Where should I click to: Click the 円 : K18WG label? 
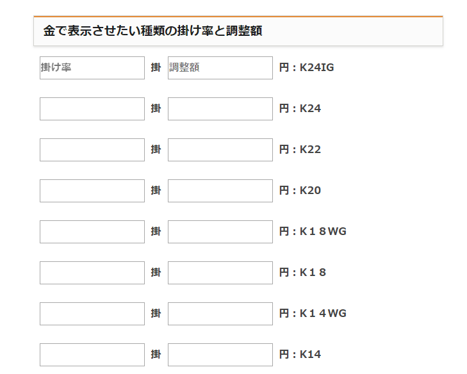pos(313,231)
